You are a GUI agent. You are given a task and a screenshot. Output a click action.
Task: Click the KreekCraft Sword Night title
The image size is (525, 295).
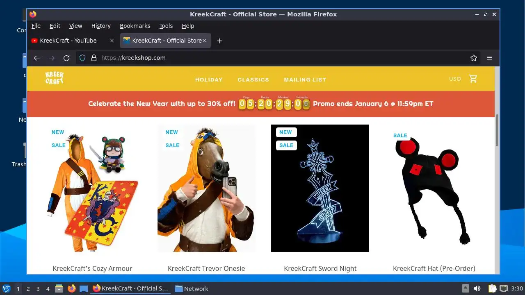320,268
